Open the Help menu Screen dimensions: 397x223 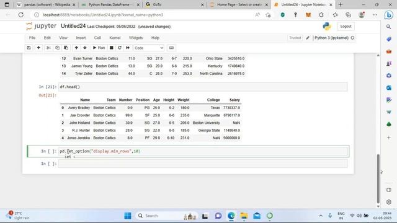click(155, 38)
